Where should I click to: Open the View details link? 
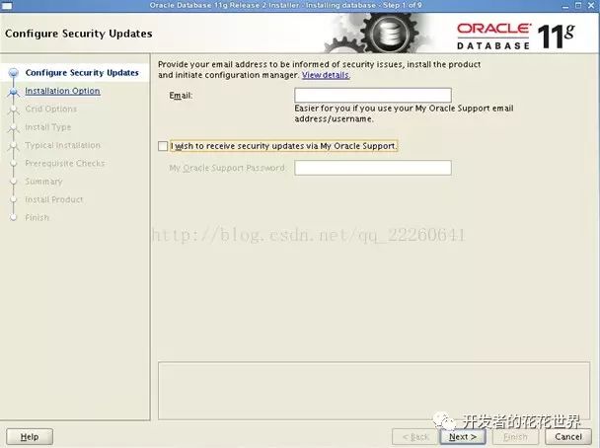coord(326,75)
